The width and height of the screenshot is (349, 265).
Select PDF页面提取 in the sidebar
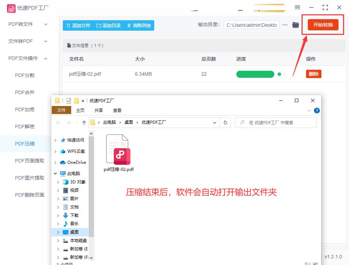[x=30, y=161]
